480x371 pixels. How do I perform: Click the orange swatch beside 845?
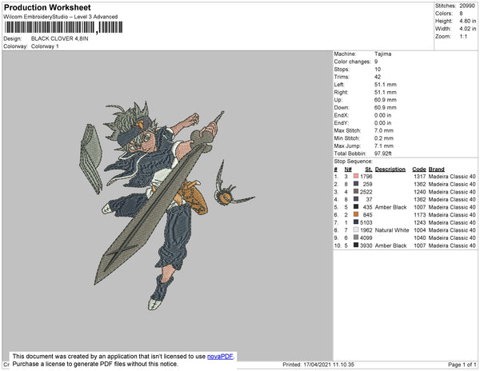click(x=356, y=215)
